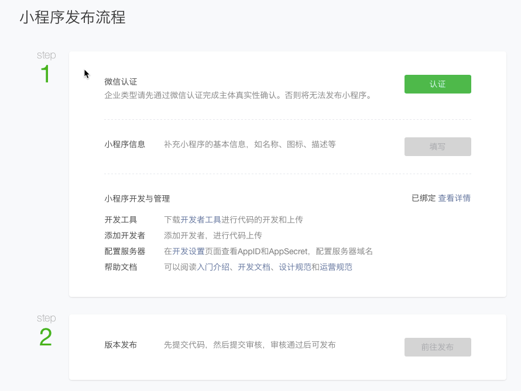The width and height of the screenshot is (521, 391).
Task: Click the greyed 填写 button
Action: [x=438, y=147]
